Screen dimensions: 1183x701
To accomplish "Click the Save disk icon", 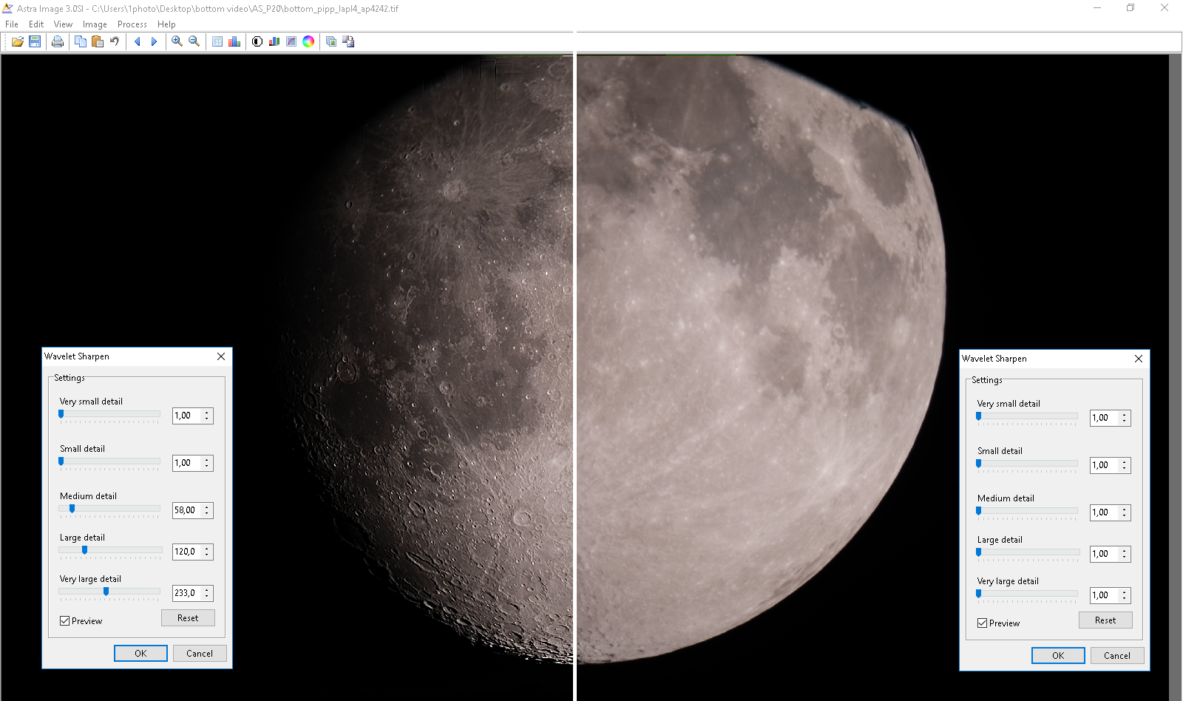I will point(35,42).
